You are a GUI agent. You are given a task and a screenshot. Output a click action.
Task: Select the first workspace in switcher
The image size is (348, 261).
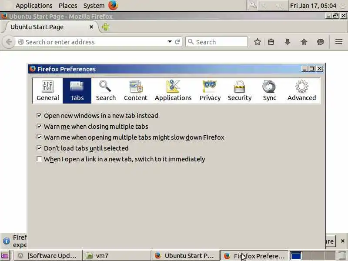tap(296, 256)
